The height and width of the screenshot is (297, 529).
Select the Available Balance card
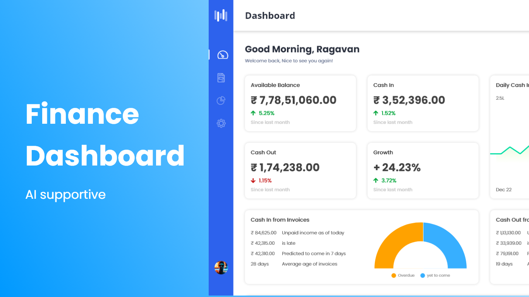coord(300,103)
